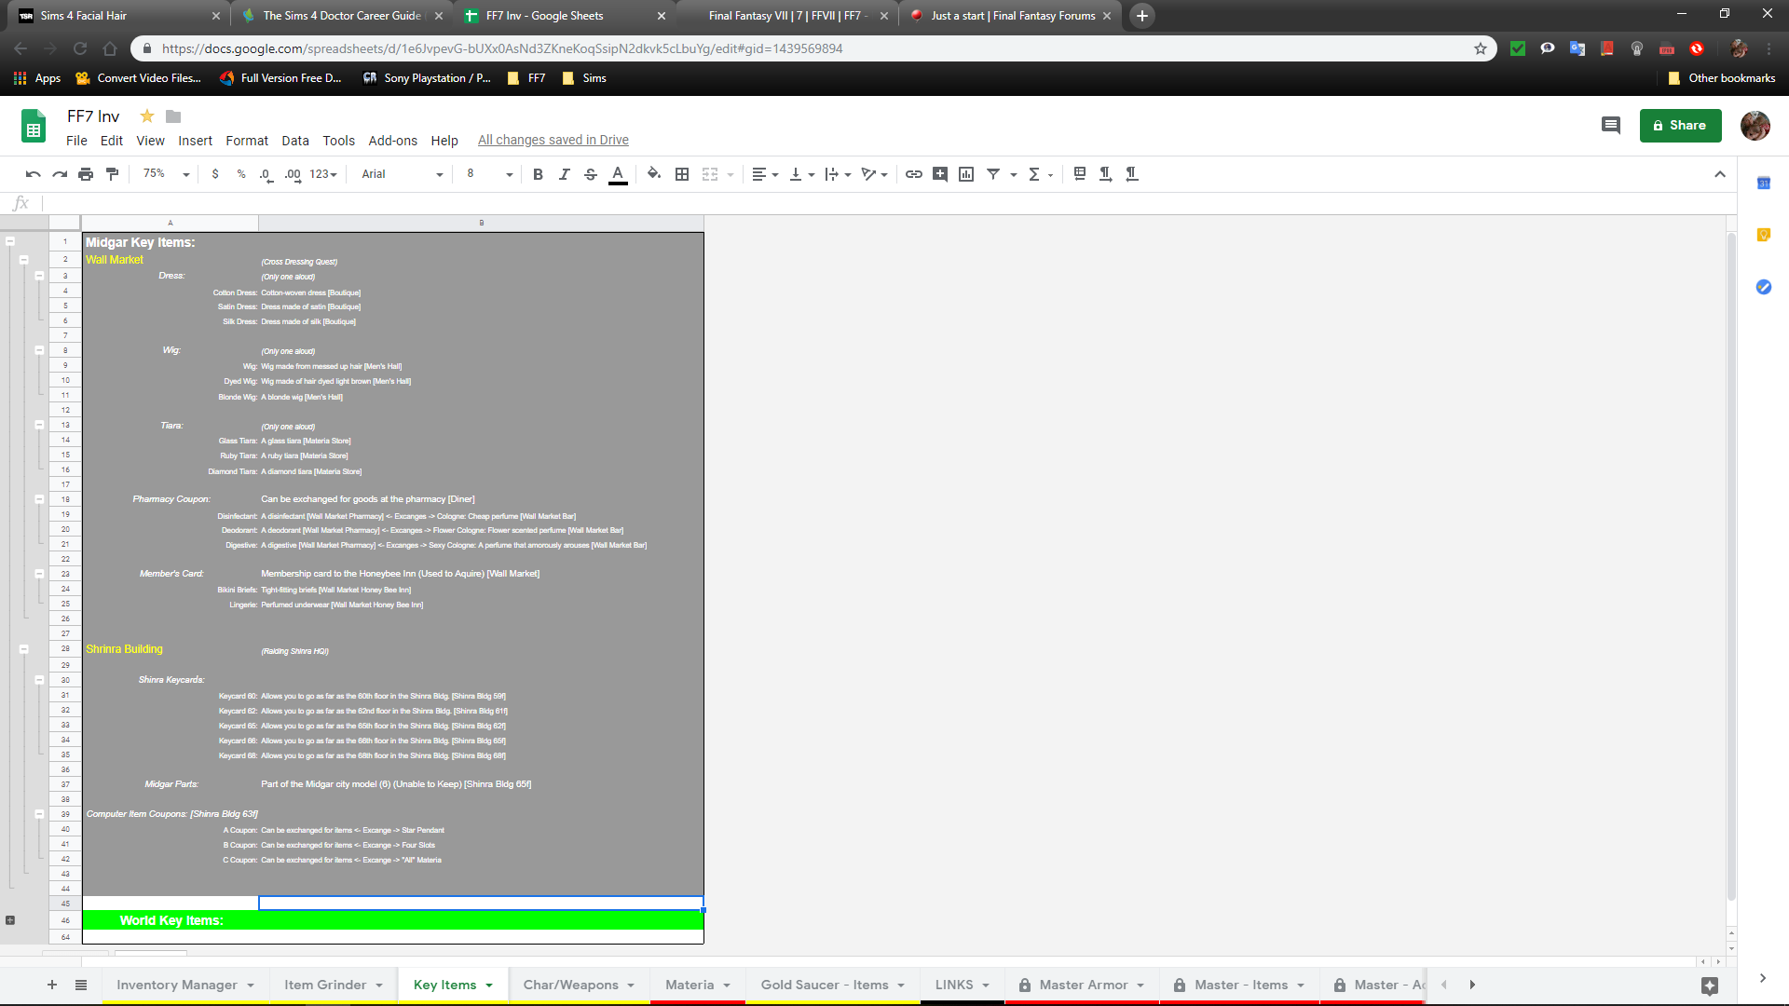Change the font size dropdown

tap(489, 174)
